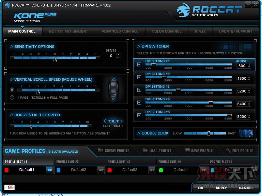This screenshot has width=262, height=196.
Task: Click the sensitivity options slider handle
Action: (55, 59)
